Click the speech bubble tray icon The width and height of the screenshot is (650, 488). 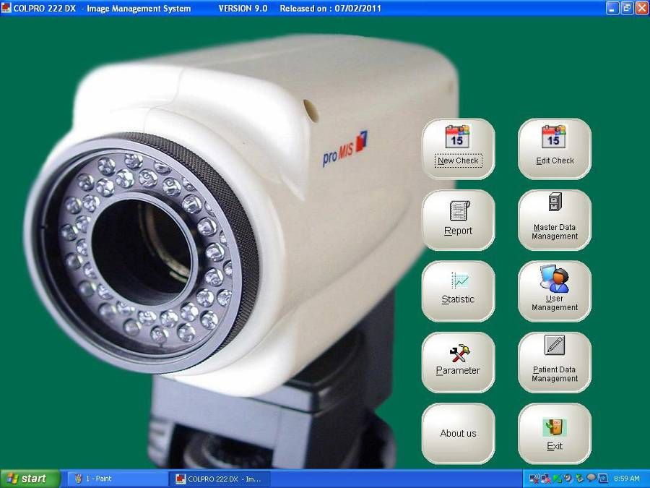(591, 479)
